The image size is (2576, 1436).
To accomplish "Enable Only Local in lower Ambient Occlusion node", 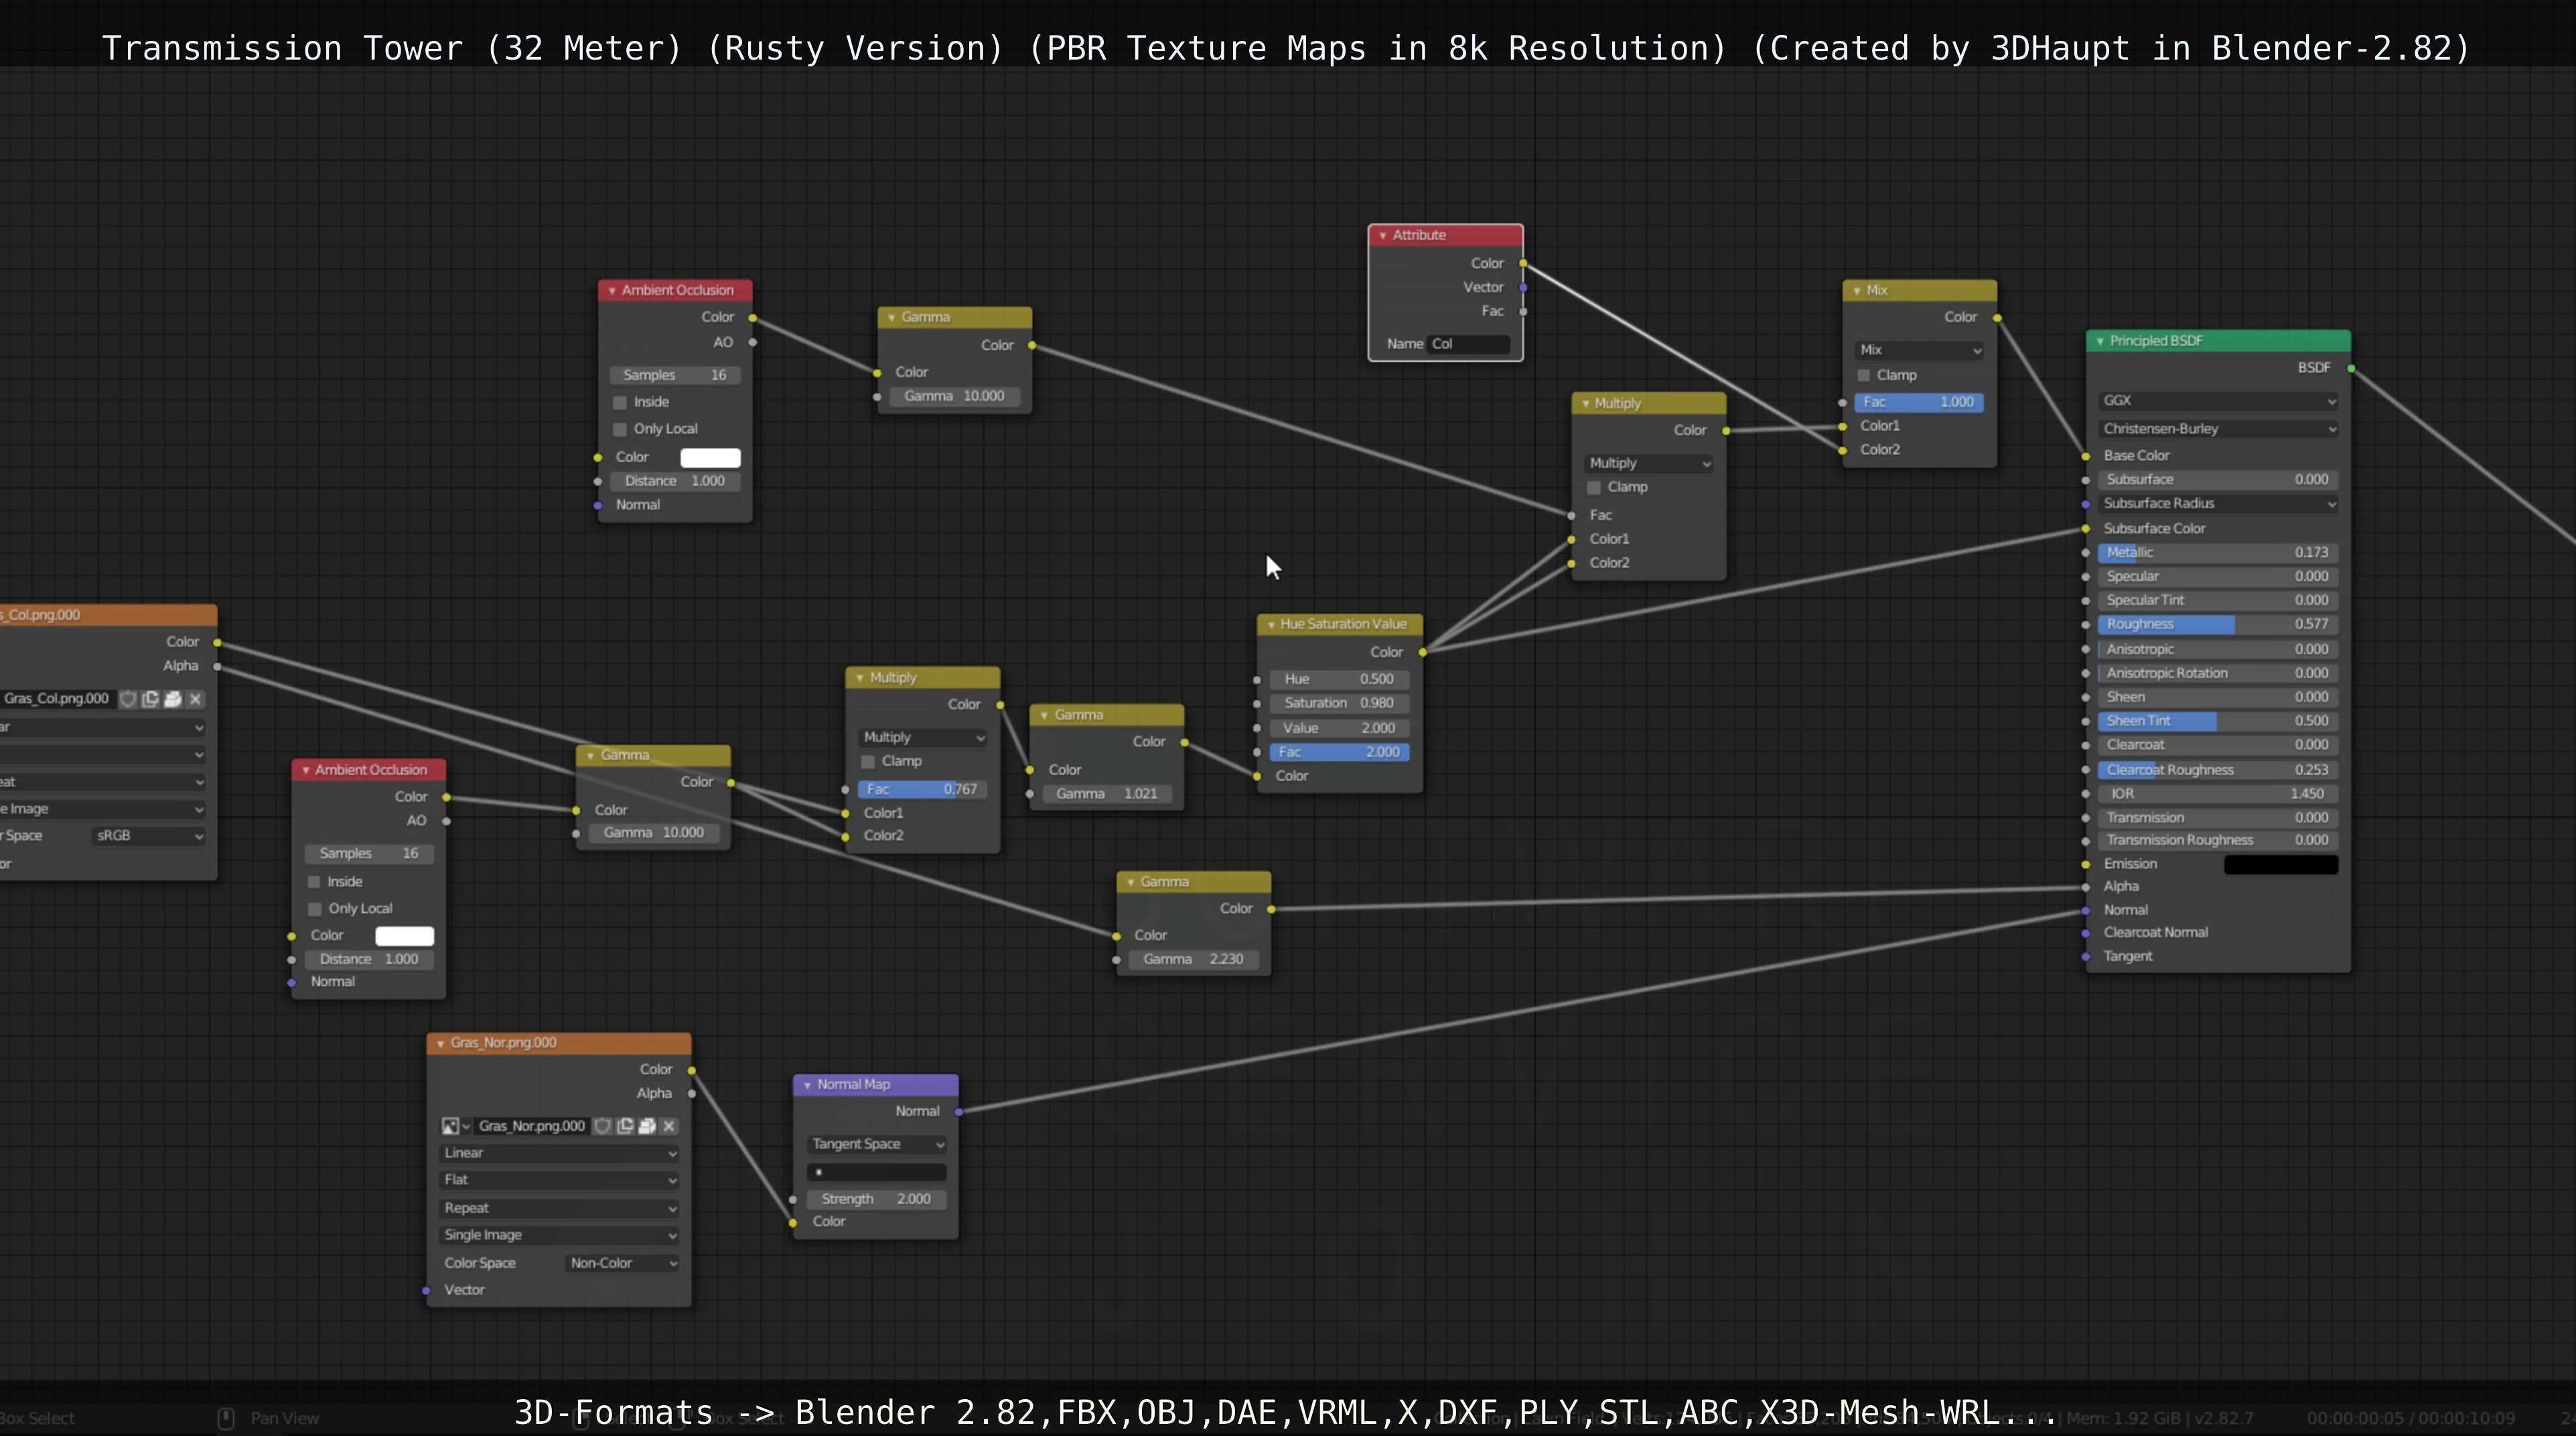I will click(x=315, y=909).
